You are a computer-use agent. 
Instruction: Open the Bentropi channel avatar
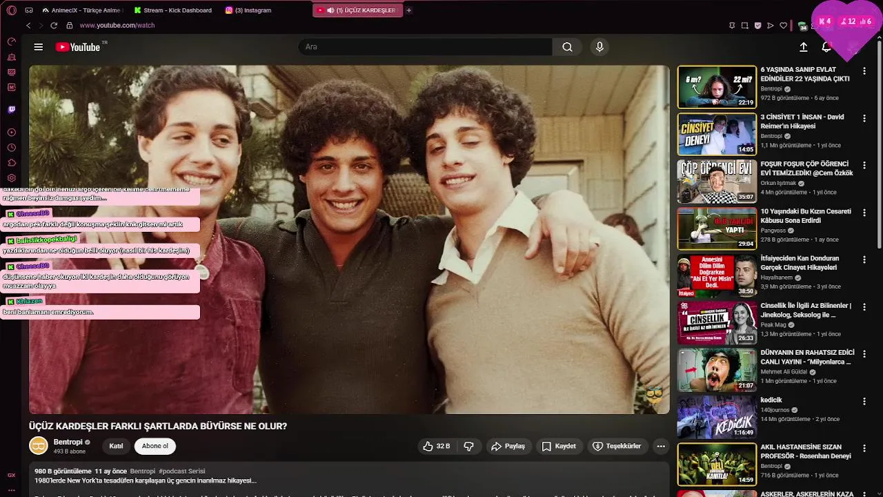tap(38, 446)
